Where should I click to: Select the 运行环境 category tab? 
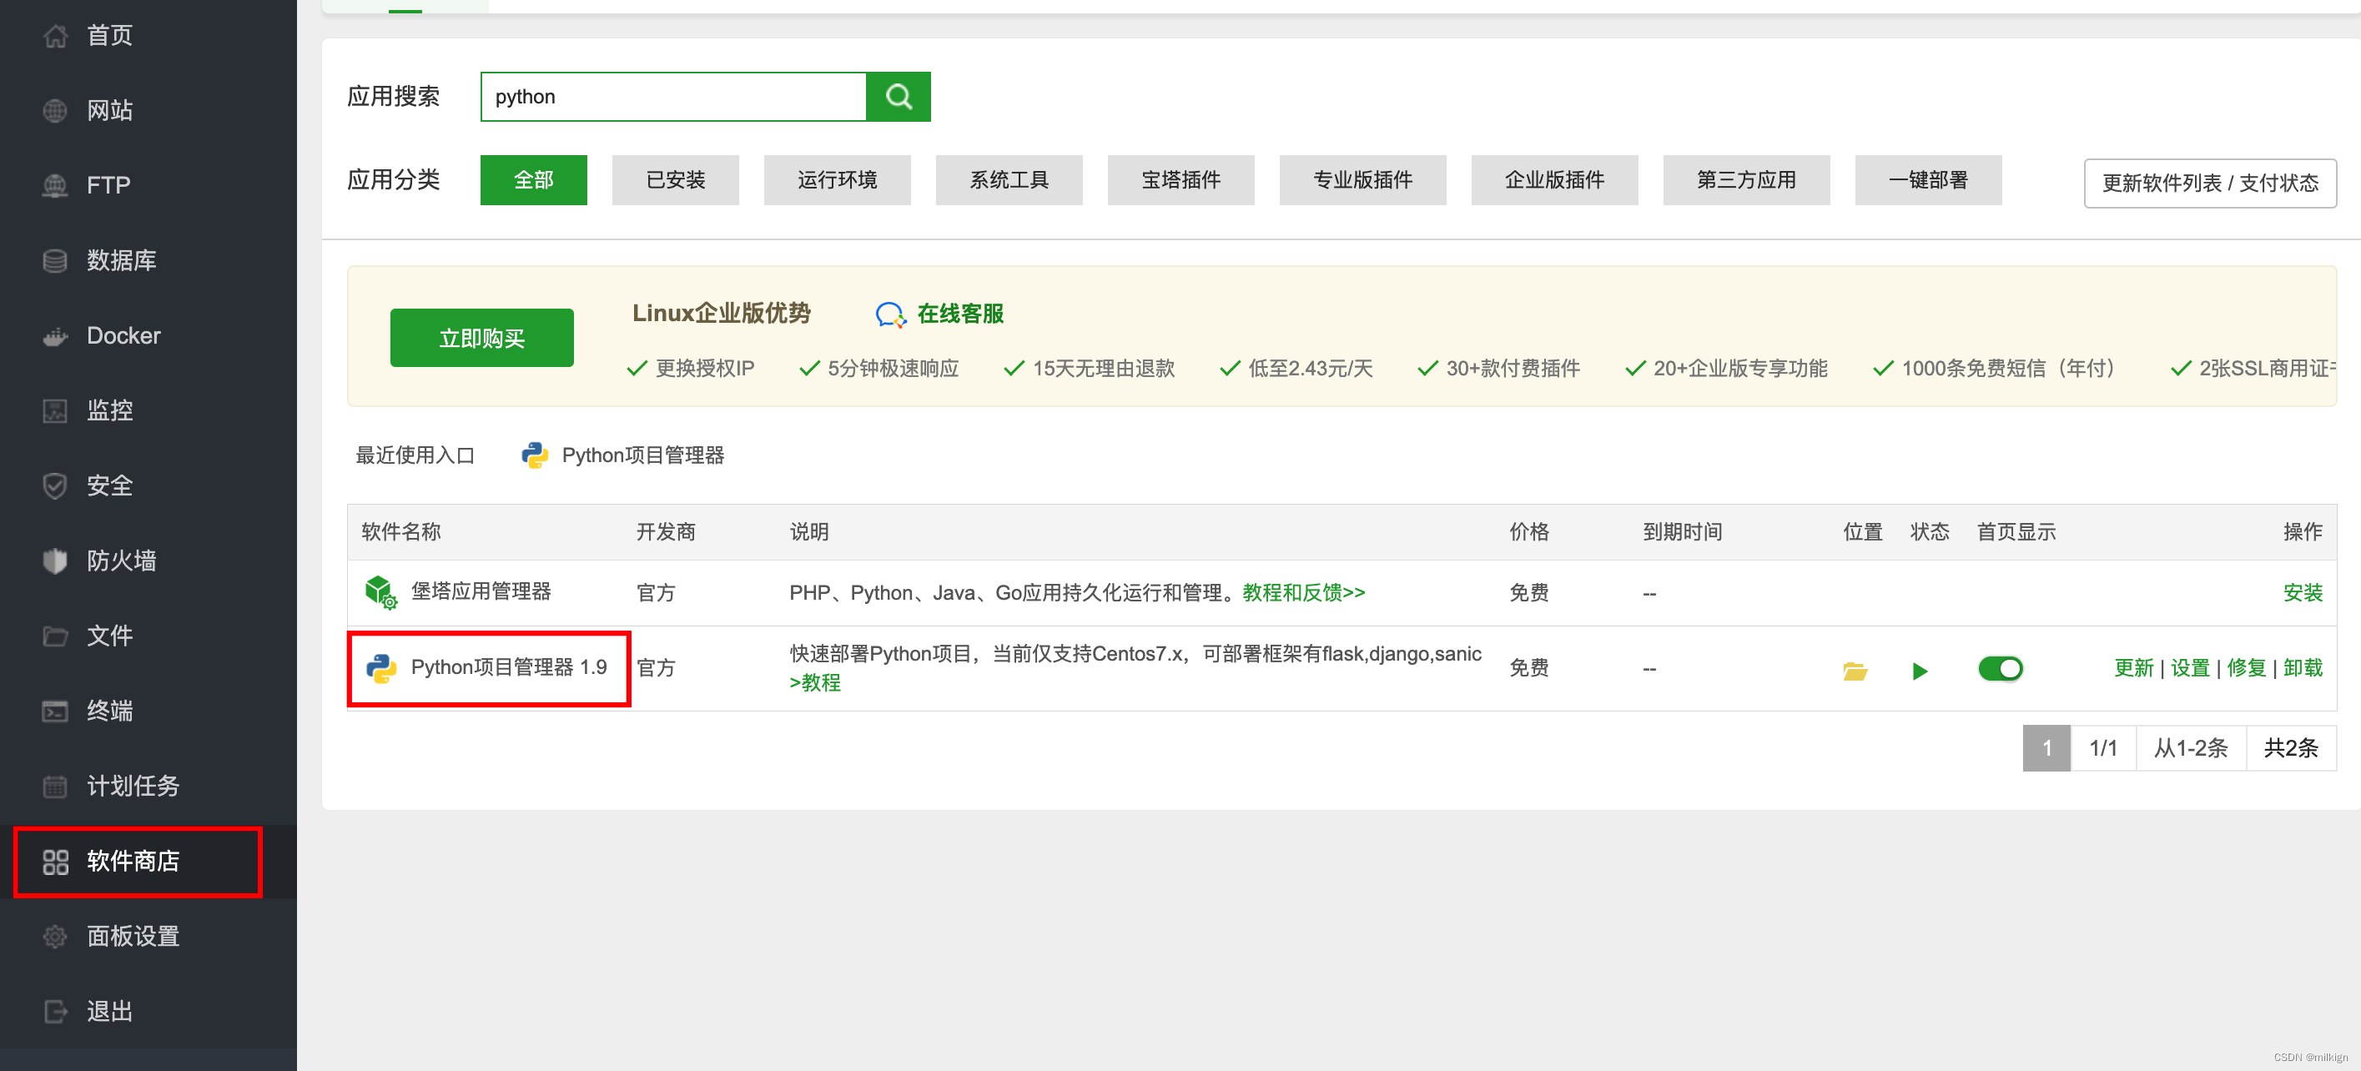[x=837, y=180]
